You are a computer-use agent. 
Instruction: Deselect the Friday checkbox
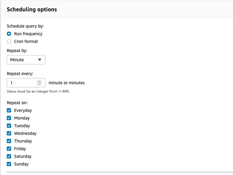point(9,149)
